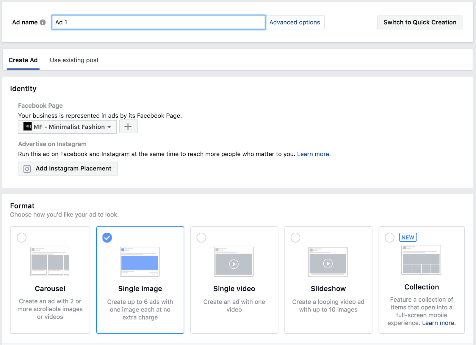Click the Collection format grid preview icon
The width and height of the screenshot is (476, 345).
(x=421, y=260)
